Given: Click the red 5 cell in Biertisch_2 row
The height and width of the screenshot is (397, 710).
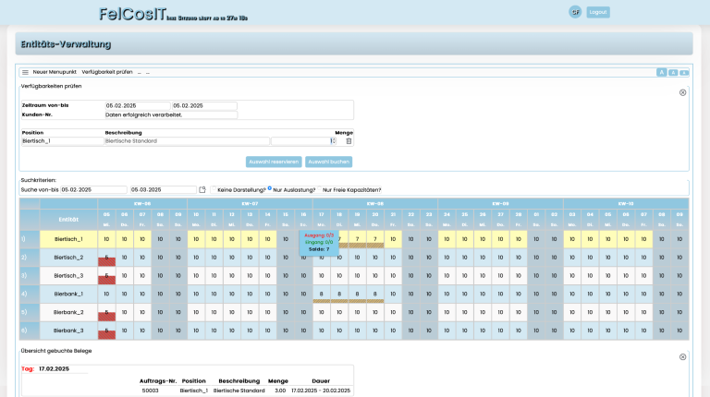Looking at the screenshot, I should 106,258.
